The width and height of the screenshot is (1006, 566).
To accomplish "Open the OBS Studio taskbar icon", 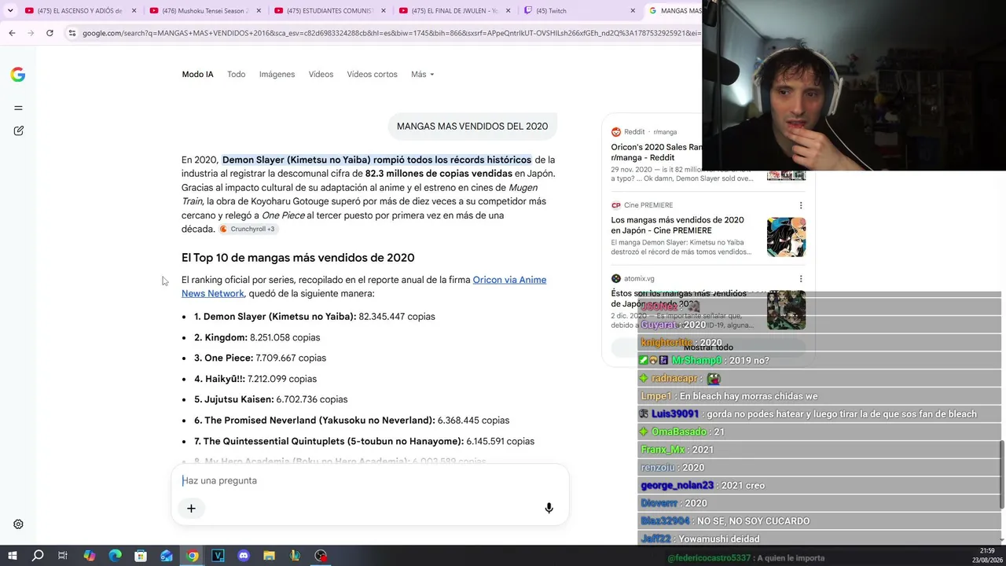I will click(x=321, y=556).
